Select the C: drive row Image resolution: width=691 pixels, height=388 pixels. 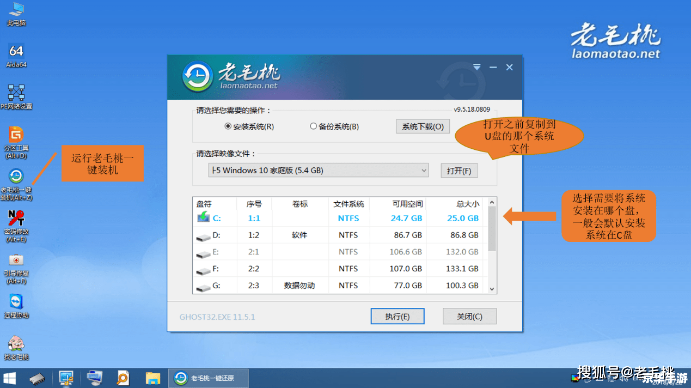pyautogui.click(x=340, y=218)
